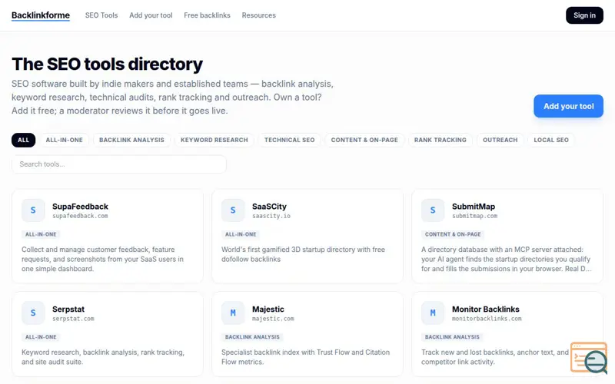Click the SubmitMap S logo icon
The image size is (615, 384).
(x=433, y=210)
